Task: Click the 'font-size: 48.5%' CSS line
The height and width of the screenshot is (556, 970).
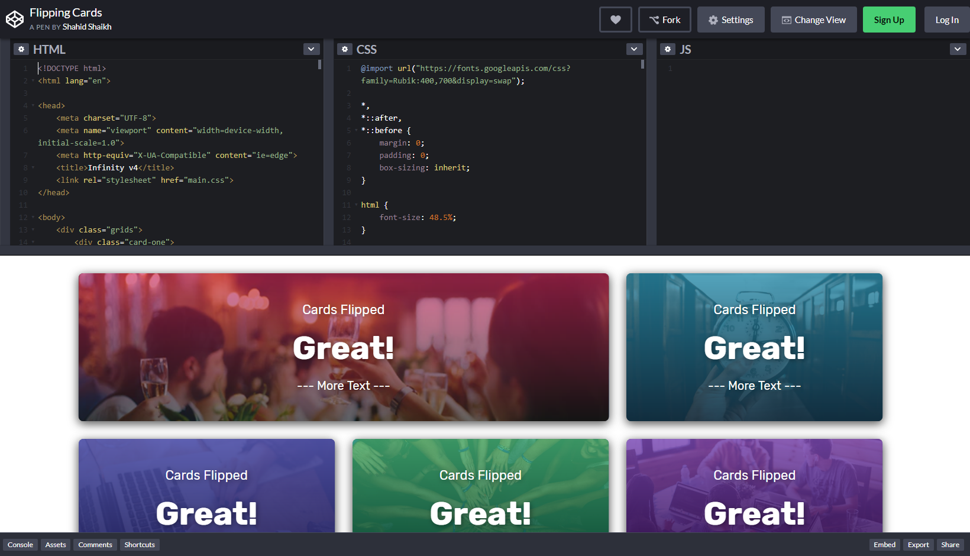Action: [x=418, y=218]
